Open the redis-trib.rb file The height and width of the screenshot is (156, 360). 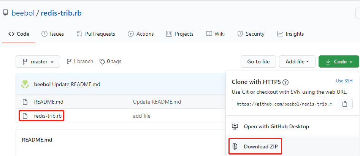48,116
